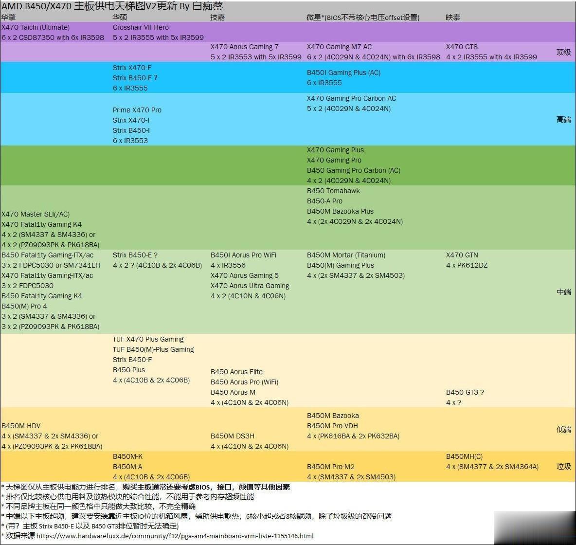This screenshot has height=545, width=576.
Task: Click the B450(M) Pro 4 entry
Action: 24,307
